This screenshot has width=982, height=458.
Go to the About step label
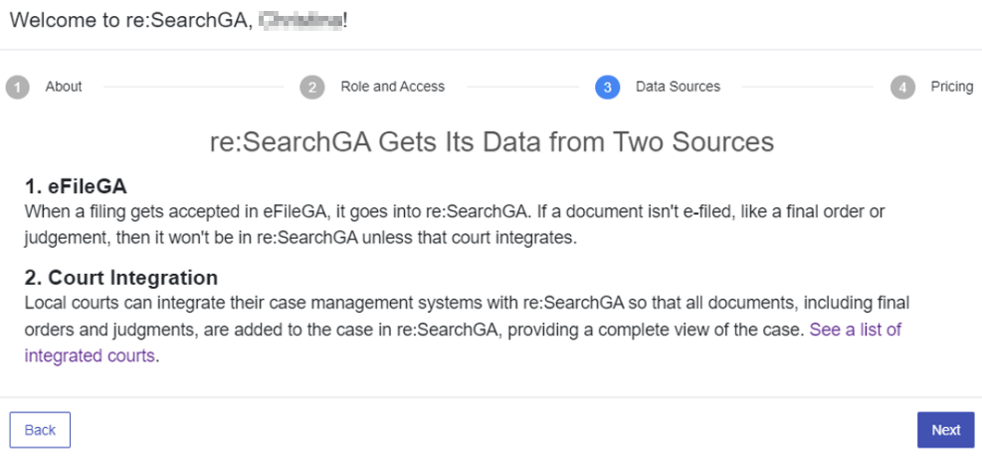64,87
